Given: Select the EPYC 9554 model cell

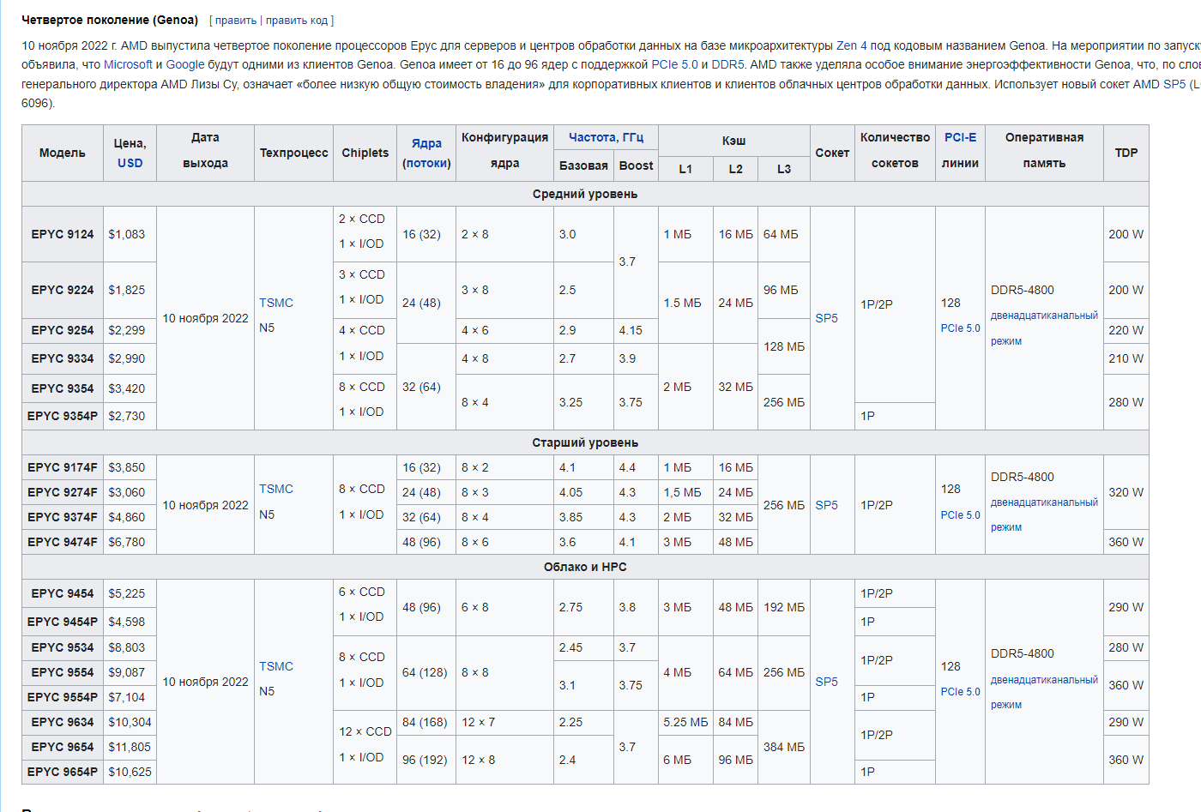Looking at the screenshot, I should [x=63, y=672].
